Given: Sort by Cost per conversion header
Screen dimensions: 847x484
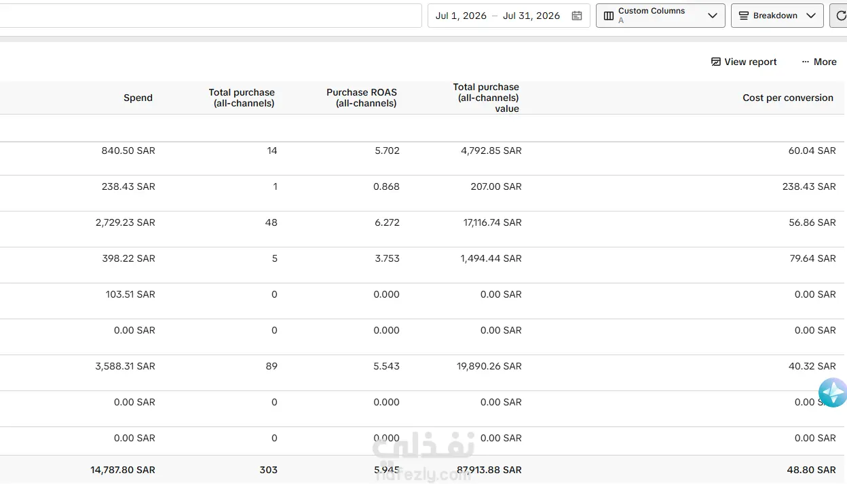Looking at the screenshot, I should point(788,98).
